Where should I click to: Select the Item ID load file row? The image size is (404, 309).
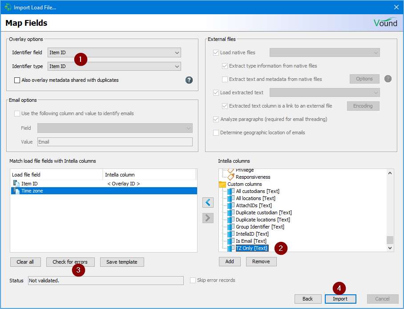104,184
